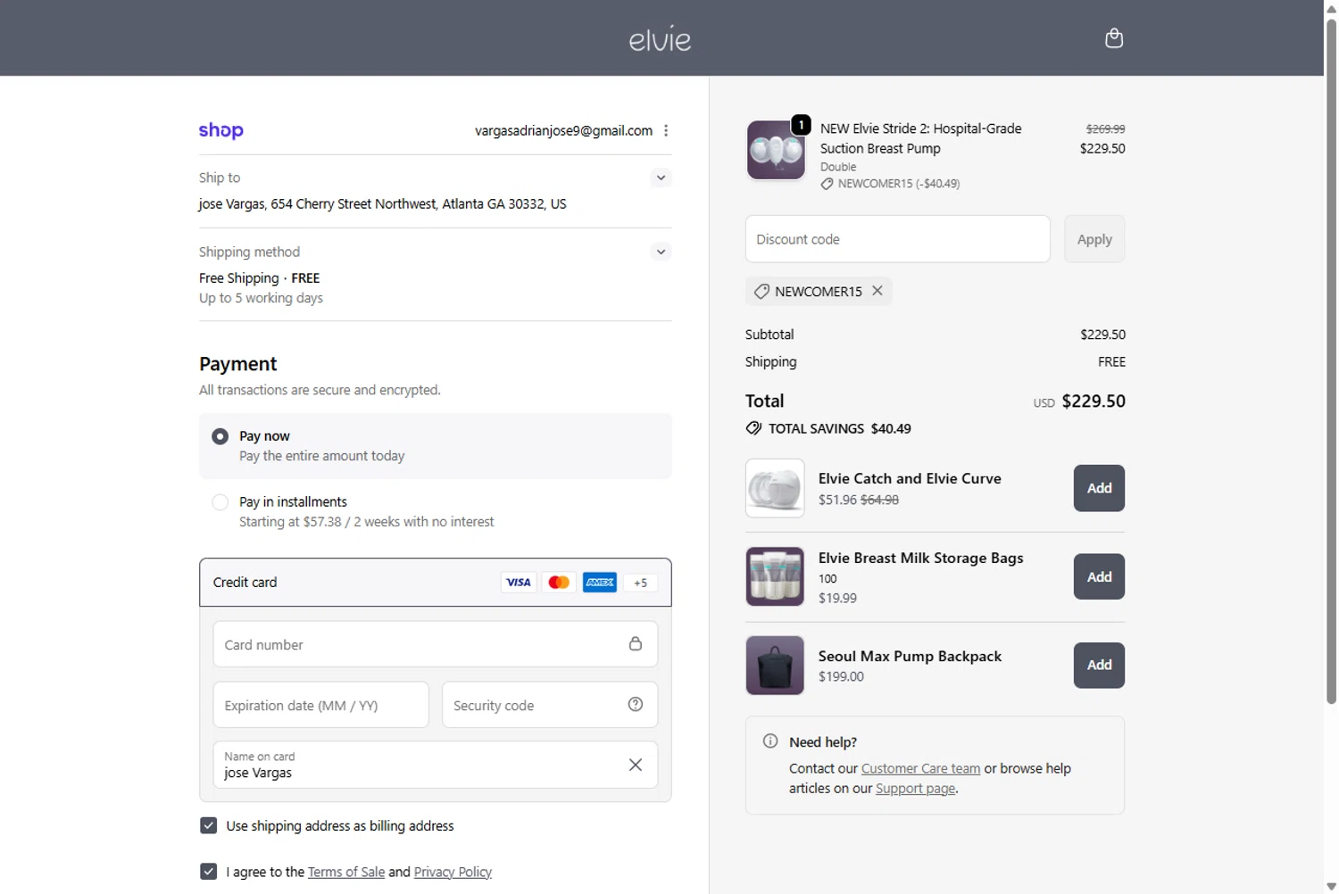1339x894 pixels.
Task: Click the lock icon in card number field
Action: pos(636,643)
